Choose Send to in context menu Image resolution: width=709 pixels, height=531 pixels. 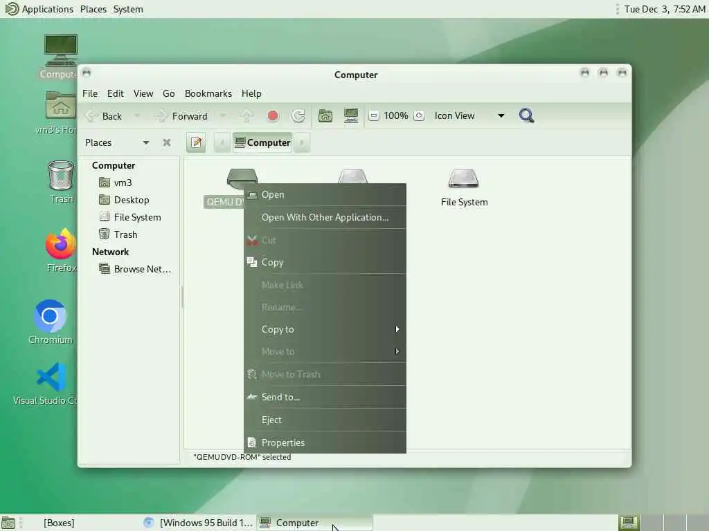(x=325, y=397)
